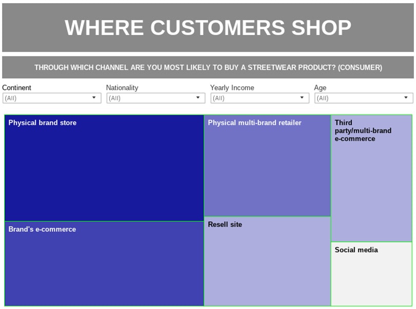Open the Continent filter dropdown arrow
The image size is (416, 309).
94,98
